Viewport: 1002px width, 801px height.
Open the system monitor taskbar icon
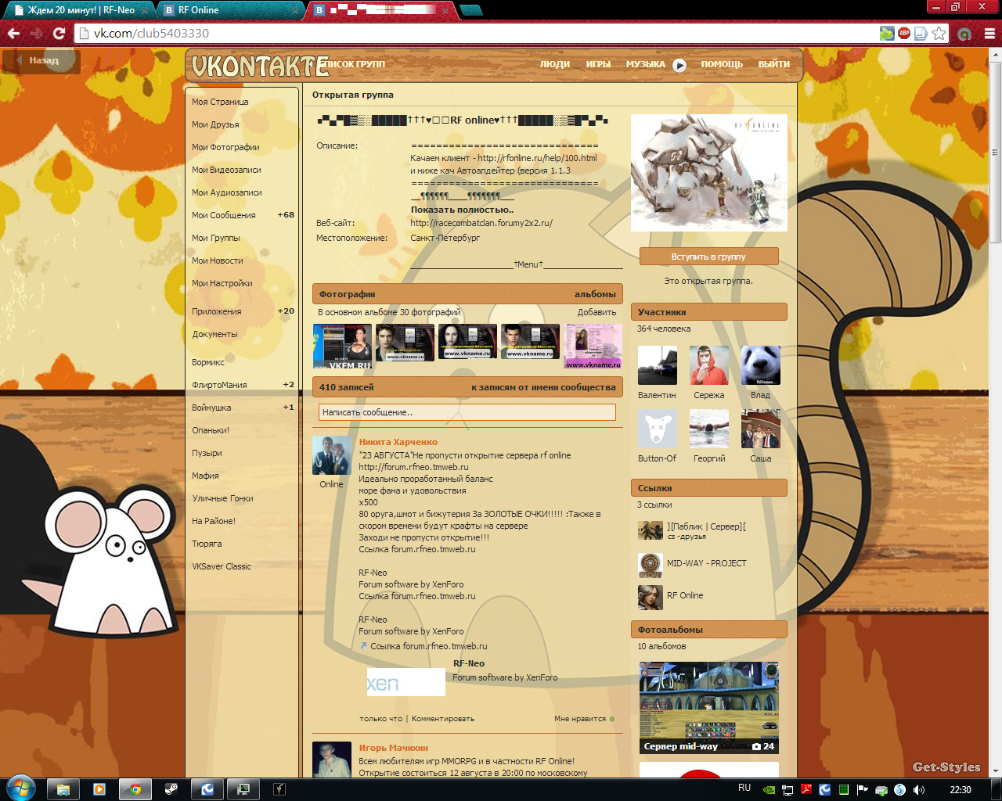[243, 789]
